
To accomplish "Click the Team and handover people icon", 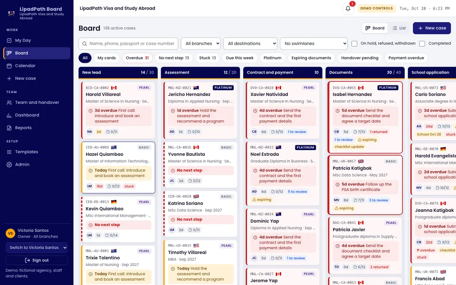I will pyautogui.click(x=9, y=103).
